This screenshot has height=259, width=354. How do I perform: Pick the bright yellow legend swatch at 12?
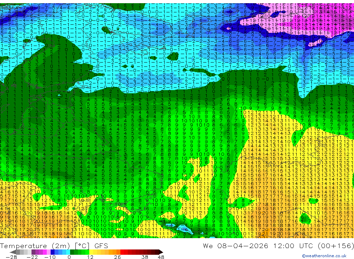pyautogui.click(x=91, y=252)
